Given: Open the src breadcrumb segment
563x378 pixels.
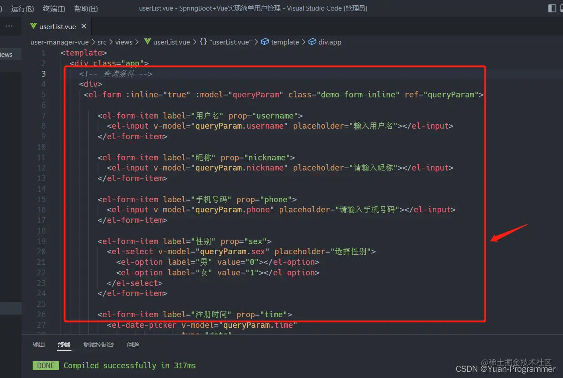Looking at the screenshot, I should [102, 42].
